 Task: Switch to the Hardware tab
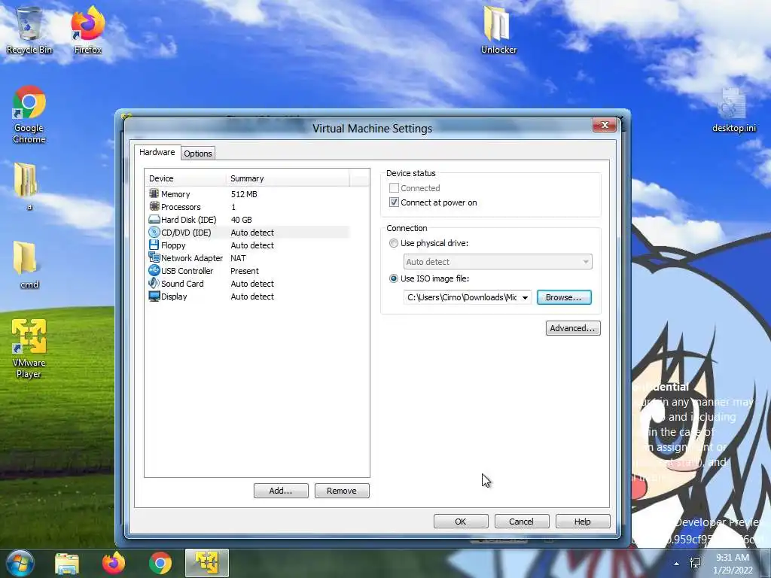157,152
